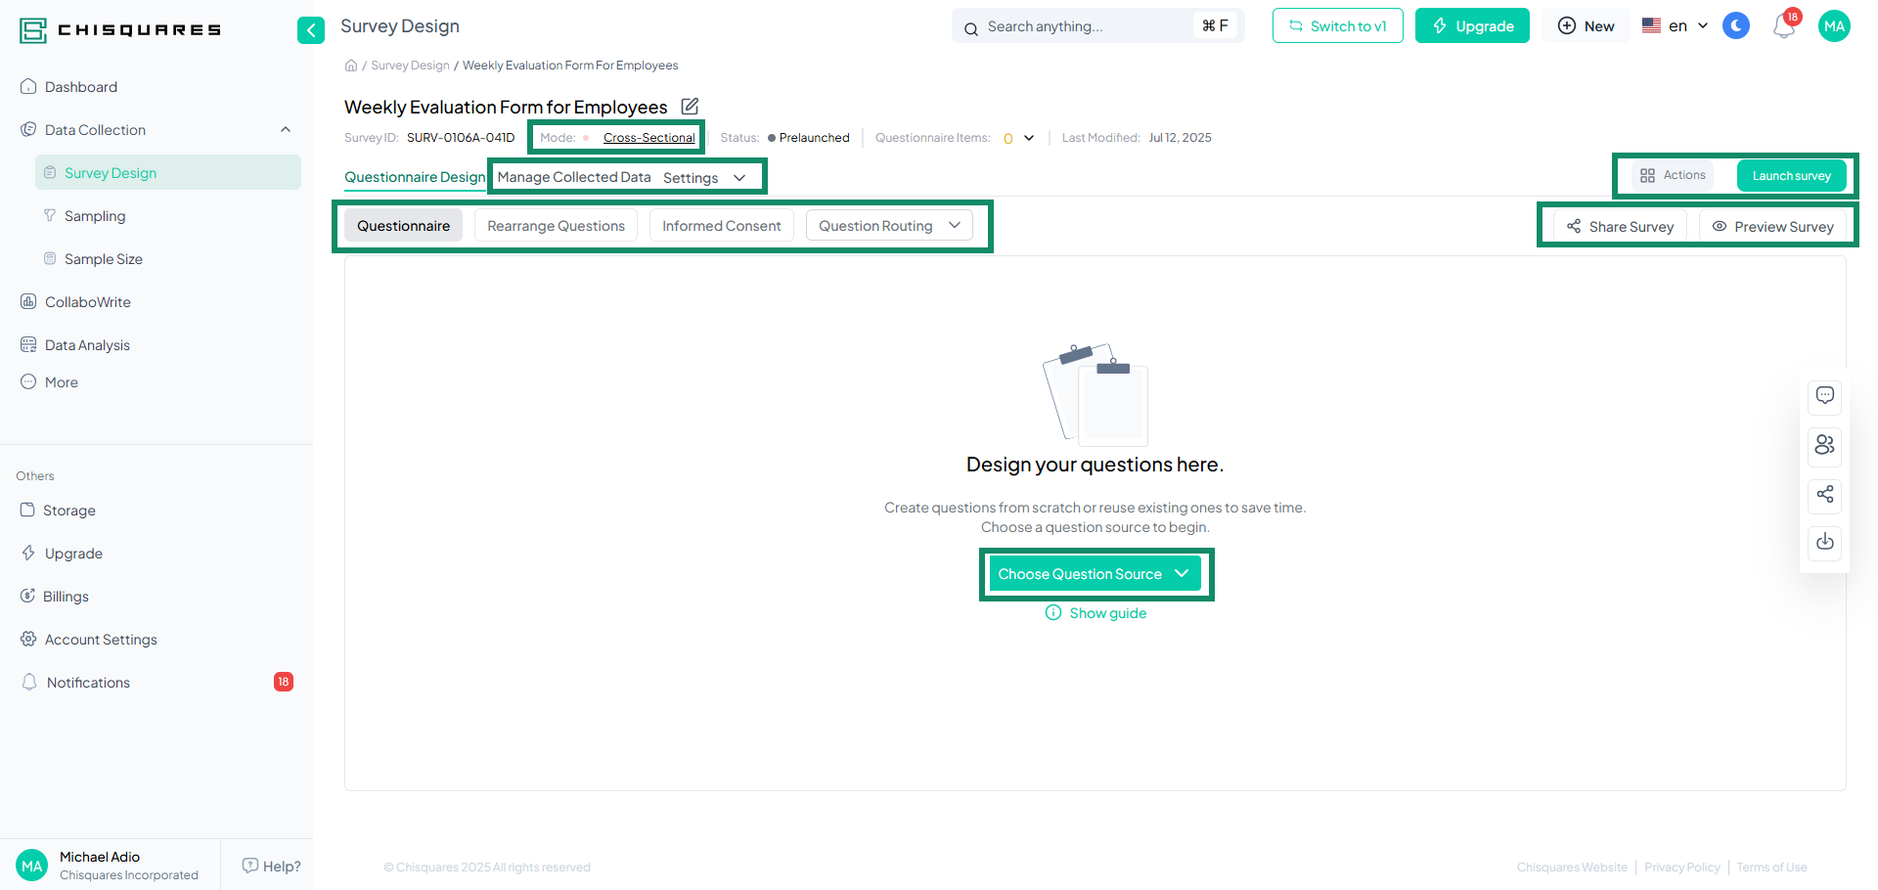
Task: Open the Choose Question Source dropdown
Action: click(x=1095, y=573)
